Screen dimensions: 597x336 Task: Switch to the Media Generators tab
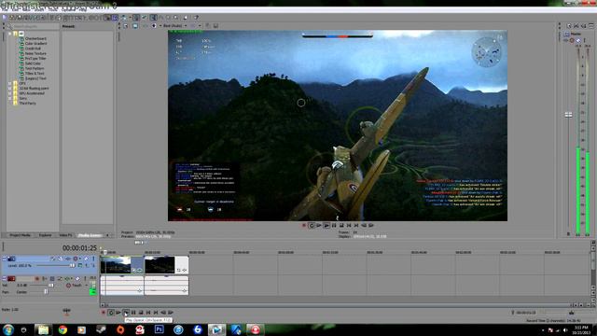coord(90,235)
